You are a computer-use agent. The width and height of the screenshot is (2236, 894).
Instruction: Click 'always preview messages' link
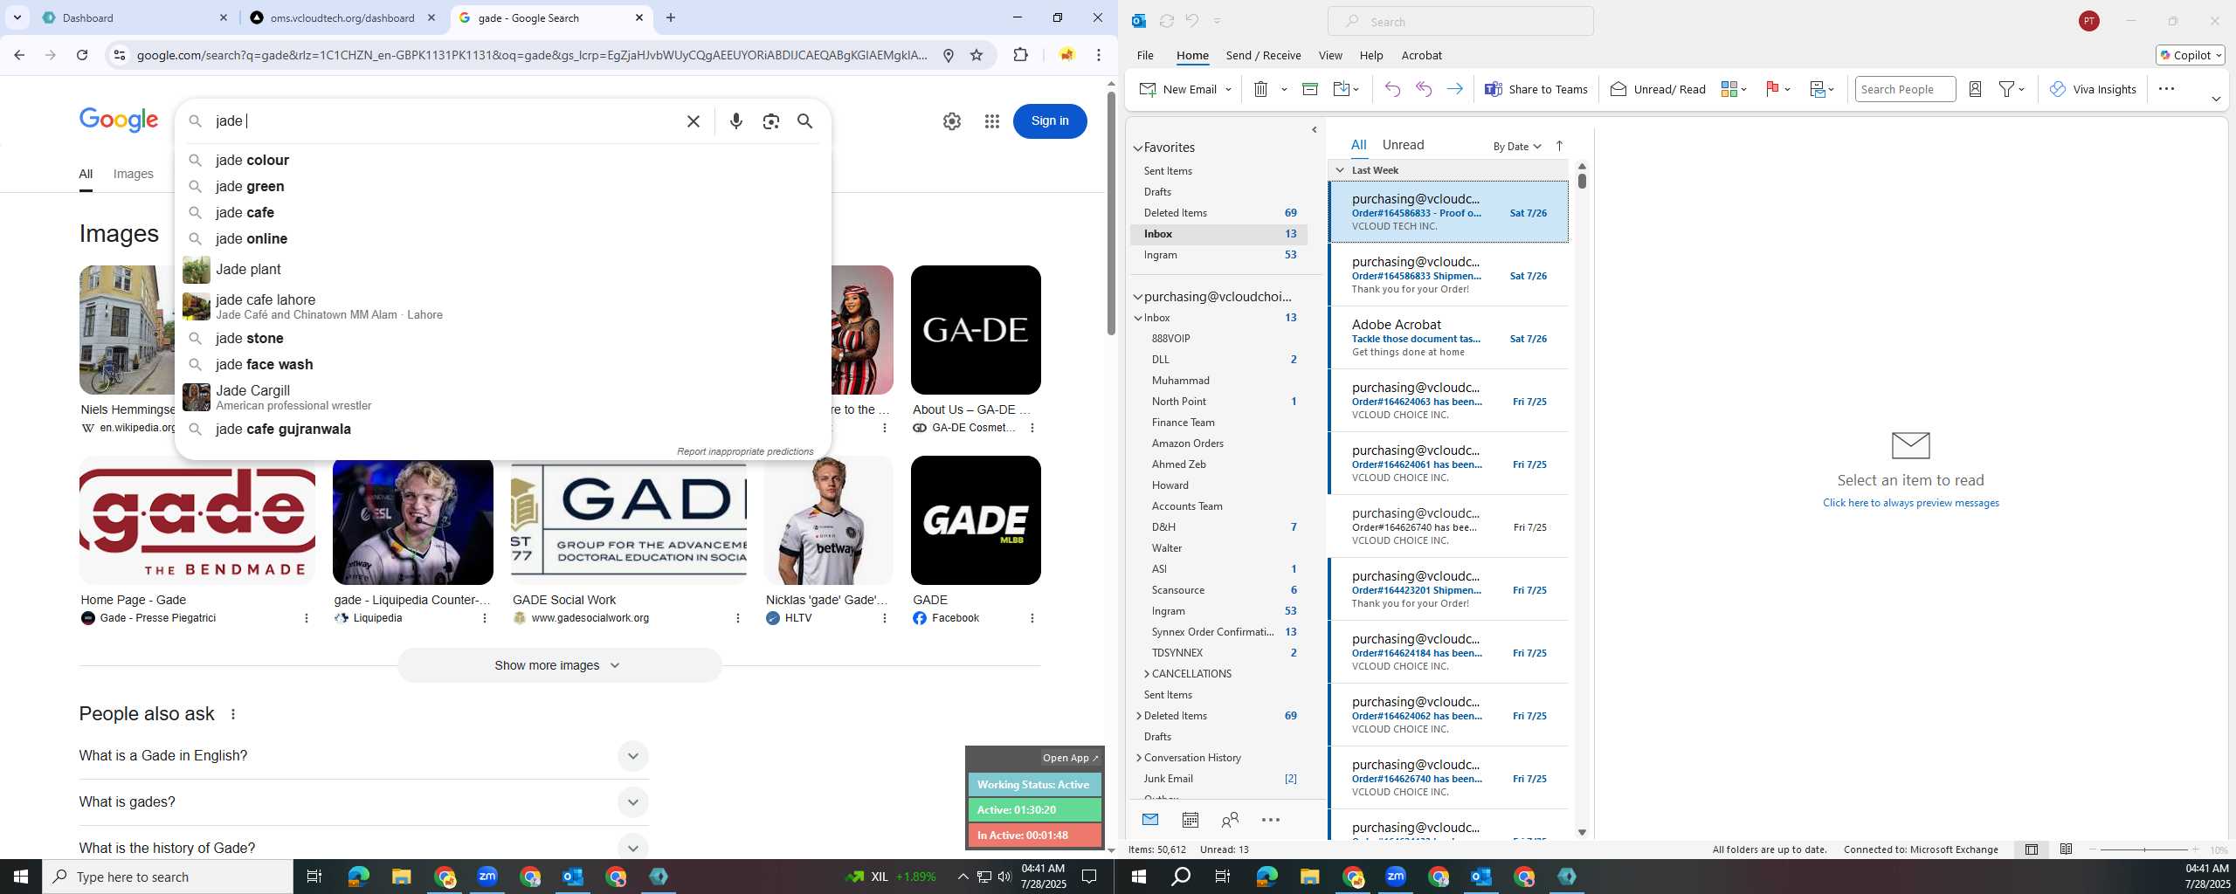pyautogui.click(x=1910, y=503)
